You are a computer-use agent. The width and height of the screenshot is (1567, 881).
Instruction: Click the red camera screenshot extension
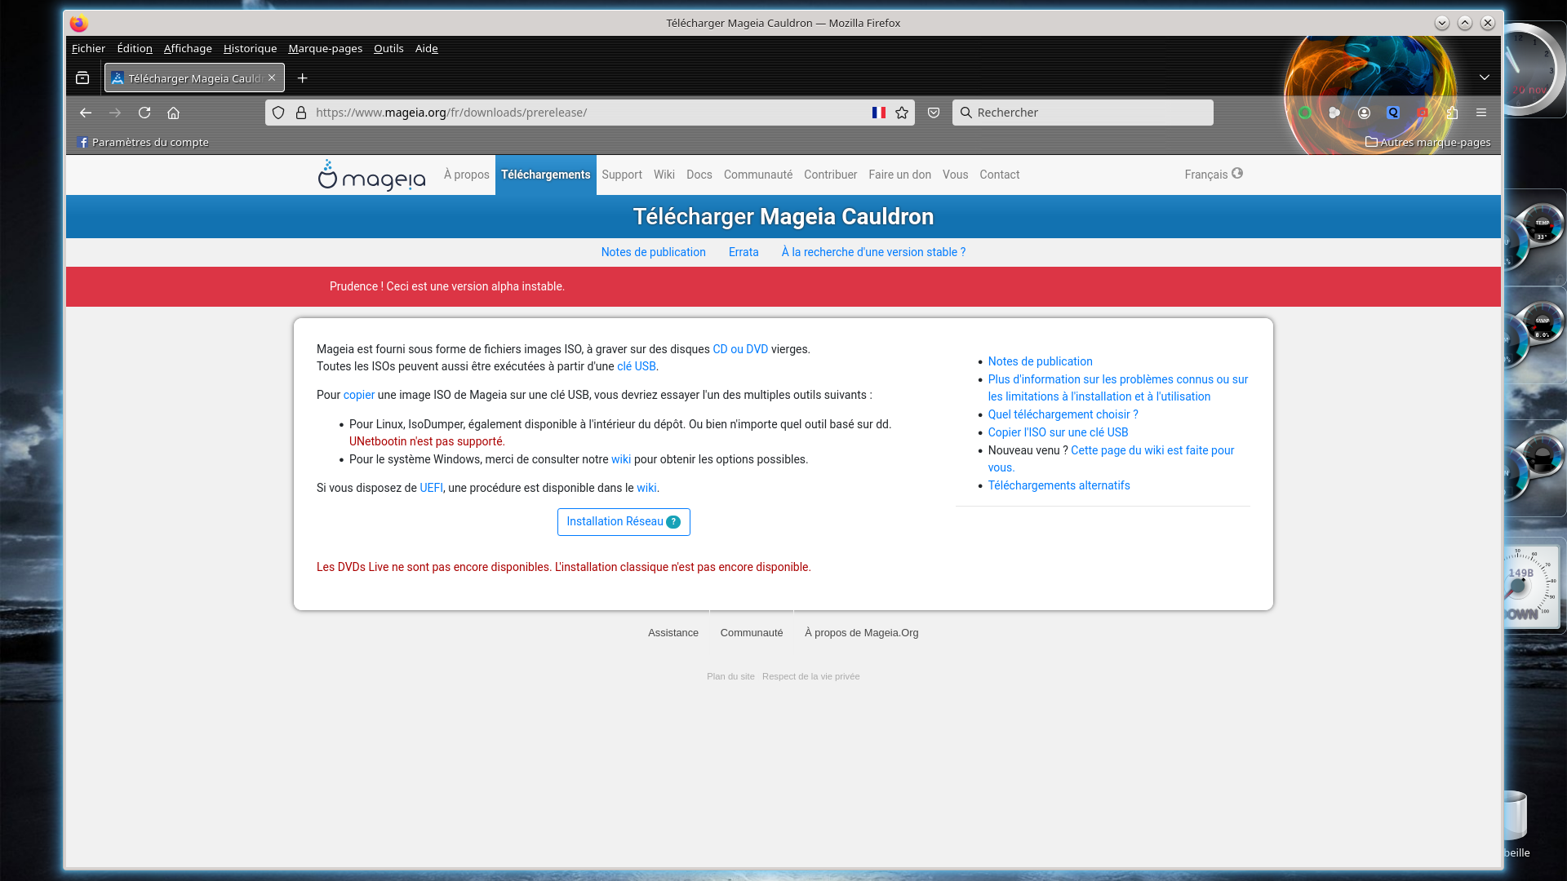(x=1423, y=113)
